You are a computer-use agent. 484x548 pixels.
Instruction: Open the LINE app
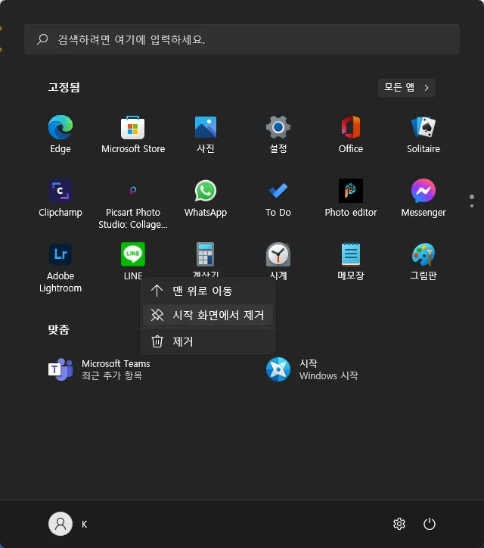click(x=133, y=260)
